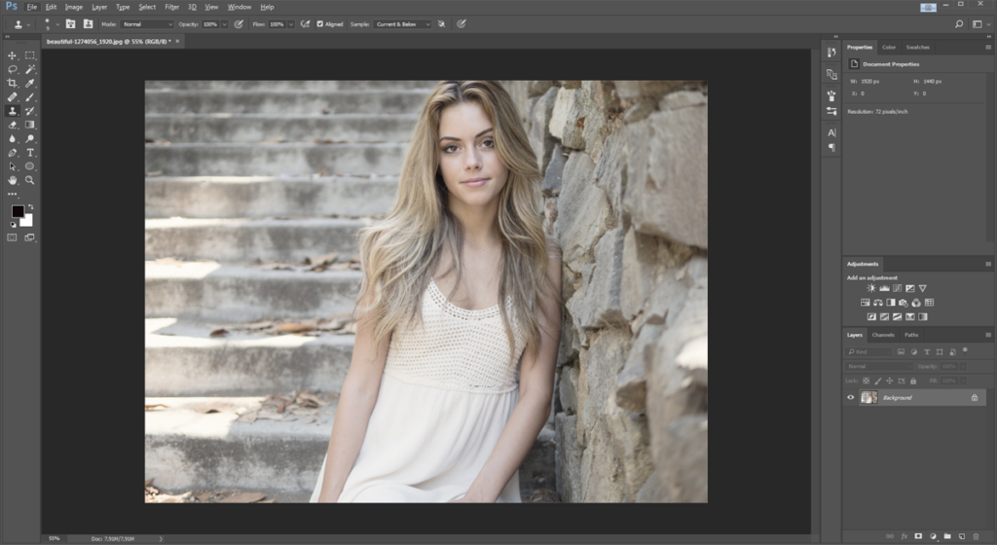Select the Zoom tool in toolbar
The image size is (997, 545).
pos(30,180)
